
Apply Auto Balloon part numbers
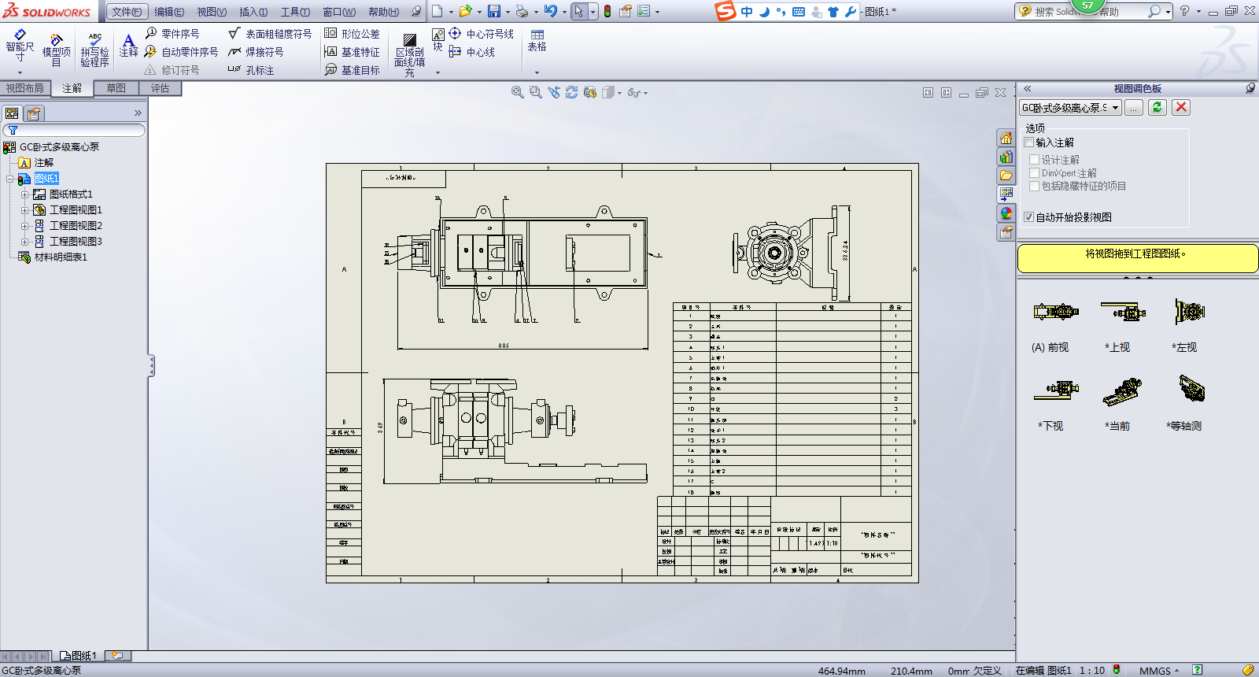tap(182, 52)
